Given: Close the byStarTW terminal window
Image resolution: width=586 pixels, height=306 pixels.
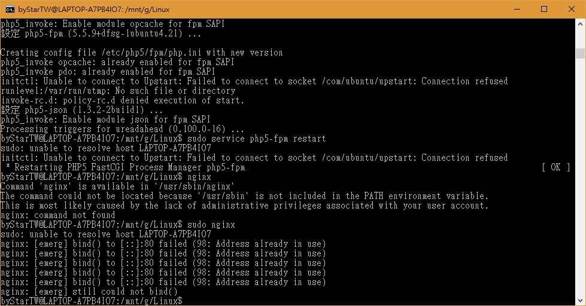Looking at the screenshot, I should click(x=572, y=10).
